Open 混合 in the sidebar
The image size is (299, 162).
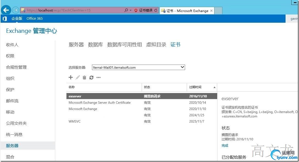tap(10, 157)
